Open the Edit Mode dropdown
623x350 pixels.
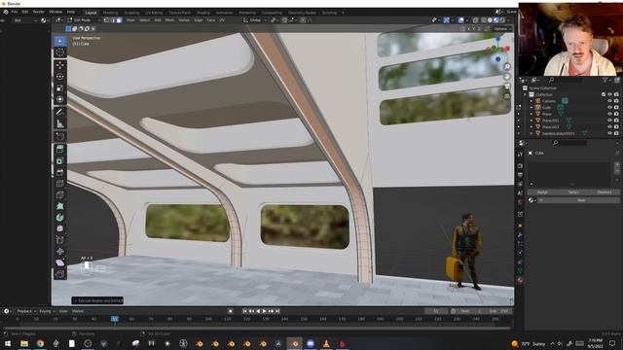(x=84, y=20)
